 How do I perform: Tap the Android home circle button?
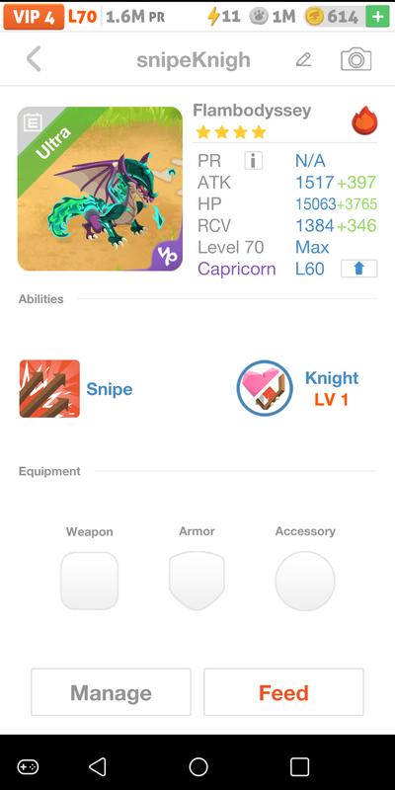tap(198, 767)
